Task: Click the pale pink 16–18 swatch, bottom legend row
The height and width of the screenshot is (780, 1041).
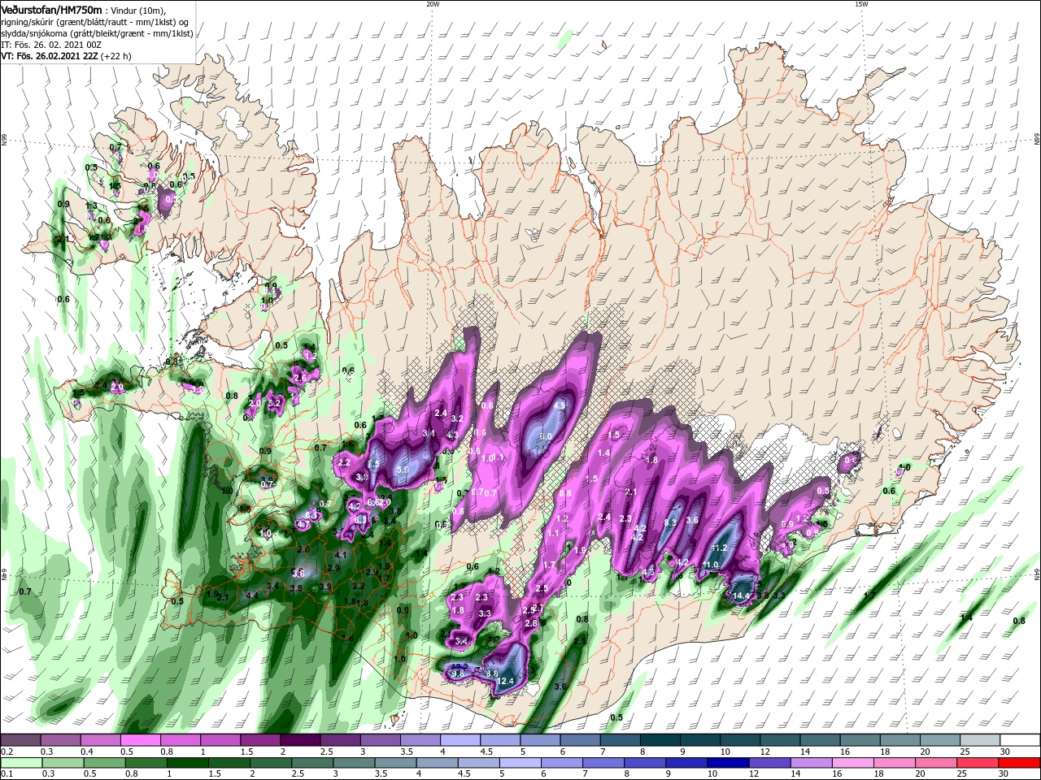Action: coord(853,762)
